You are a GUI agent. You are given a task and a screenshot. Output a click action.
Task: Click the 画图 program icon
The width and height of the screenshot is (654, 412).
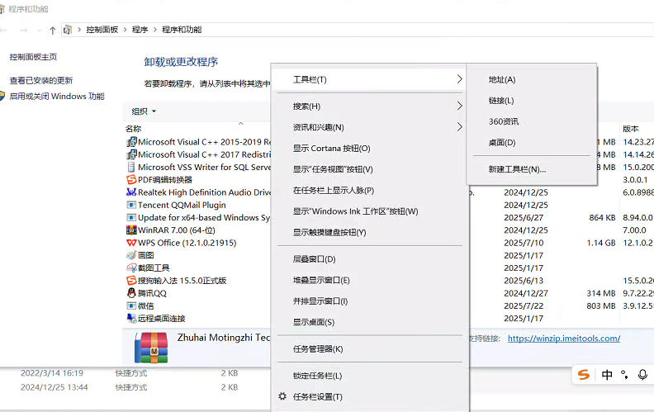coord(131,255)
